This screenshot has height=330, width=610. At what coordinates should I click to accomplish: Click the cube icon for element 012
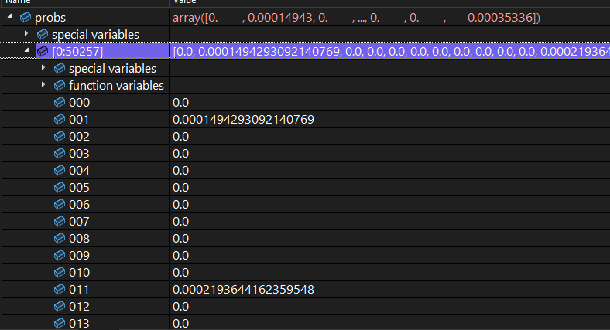(60, 306)
